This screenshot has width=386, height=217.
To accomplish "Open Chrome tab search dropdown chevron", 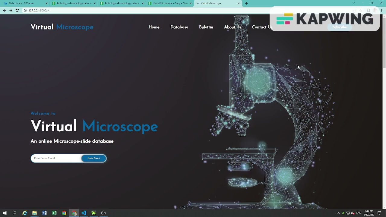I will [353, 3].
